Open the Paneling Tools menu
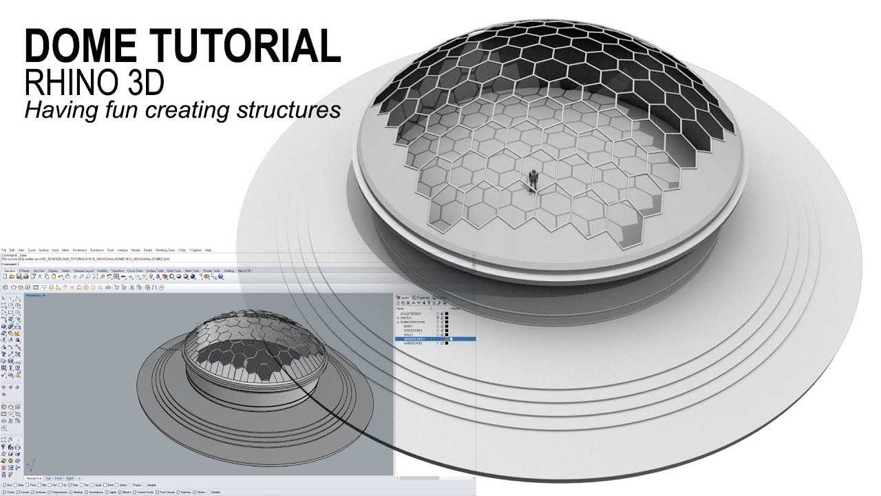 [165, 250]
